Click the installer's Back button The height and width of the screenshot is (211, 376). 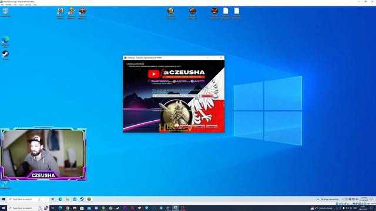(x=185, y=127)
